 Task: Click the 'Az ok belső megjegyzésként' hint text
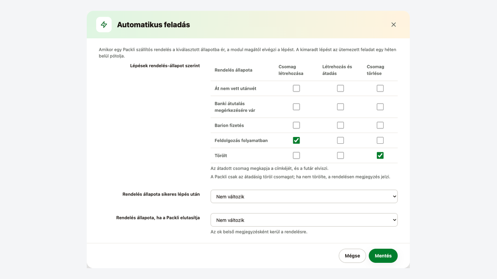(259, 232)
